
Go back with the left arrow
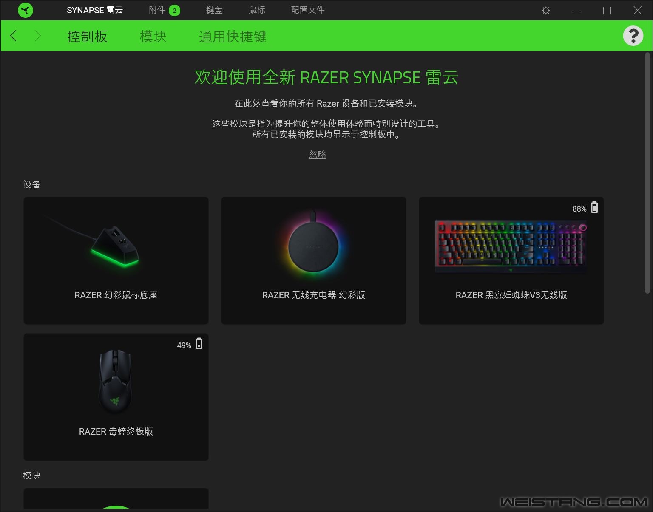point(14,36)
